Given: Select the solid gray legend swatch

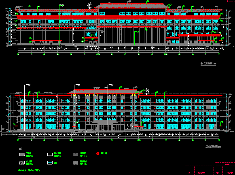Looking at the screenshot, I should click(x=22, y=154).
